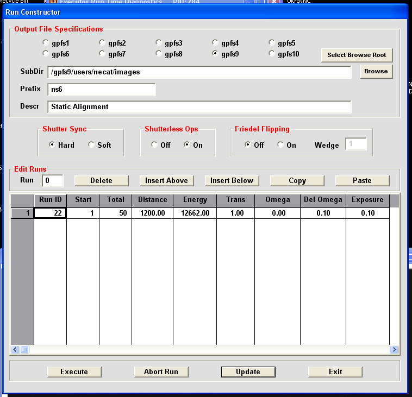Click the Run number input box
The height and width of the screenshot is (397, 412).
53,180
